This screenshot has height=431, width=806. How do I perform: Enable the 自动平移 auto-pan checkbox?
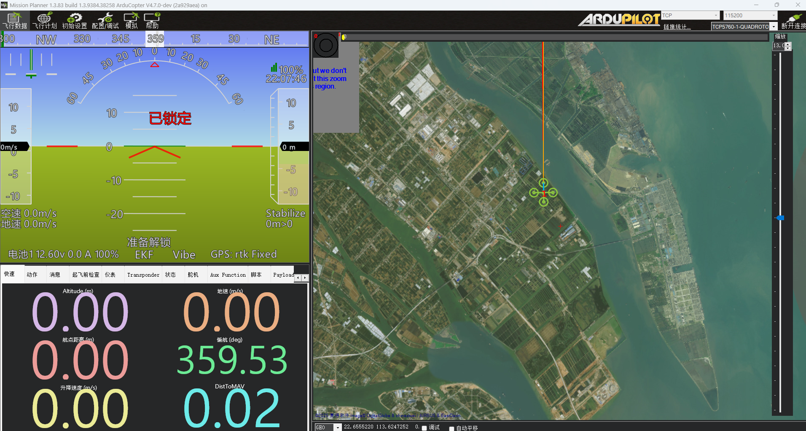coord(451,428)
